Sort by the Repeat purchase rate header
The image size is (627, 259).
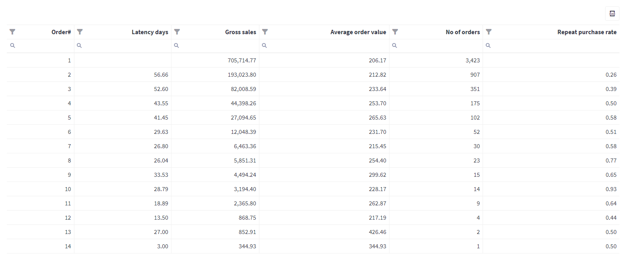[587, 32]
